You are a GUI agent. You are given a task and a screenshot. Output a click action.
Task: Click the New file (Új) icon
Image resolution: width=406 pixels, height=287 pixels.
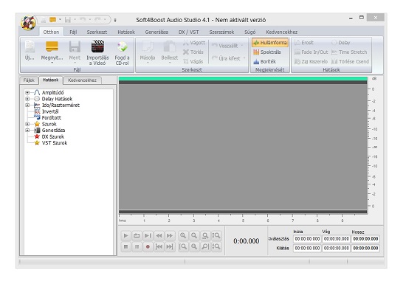tap(30, 46)
